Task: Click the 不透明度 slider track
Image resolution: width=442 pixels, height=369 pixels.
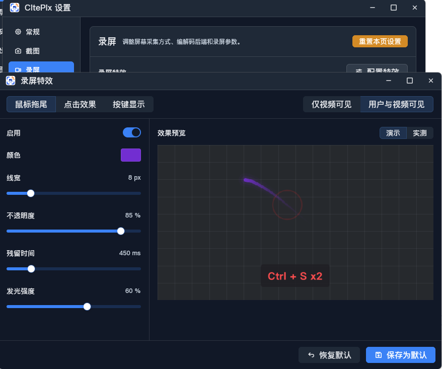Action: (73, 231)
